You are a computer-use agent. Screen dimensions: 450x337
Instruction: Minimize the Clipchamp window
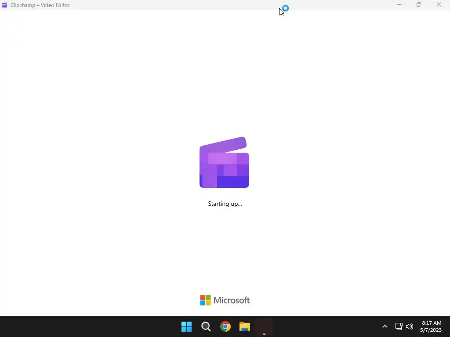[399, 4]
